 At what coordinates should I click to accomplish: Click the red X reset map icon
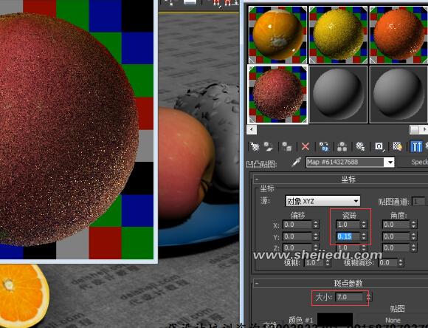(x=306, y=147)
